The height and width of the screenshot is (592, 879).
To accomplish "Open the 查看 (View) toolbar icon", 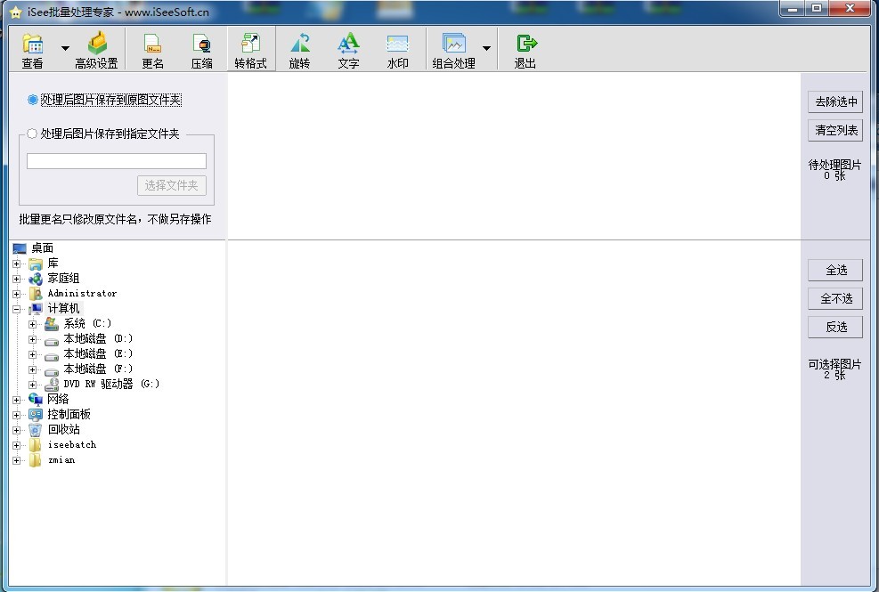I will [32, 51].
